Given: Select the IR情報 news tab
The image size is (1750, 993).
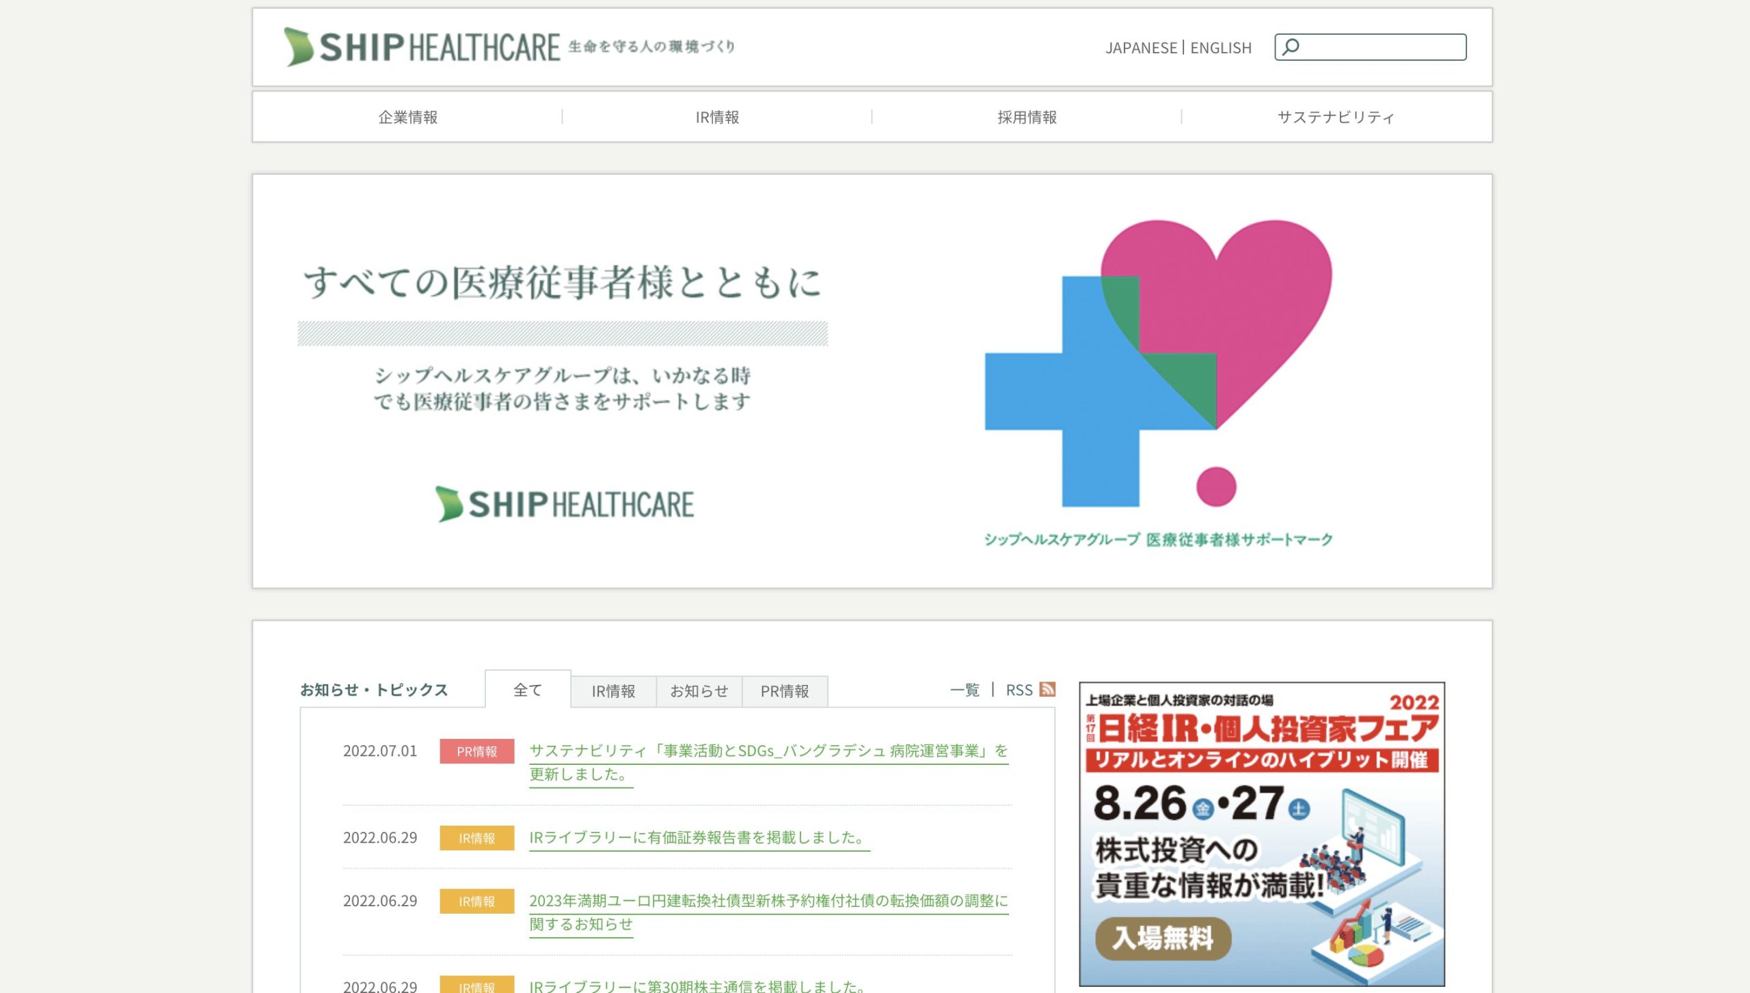Looking at the screenshot, I should 613,691.
